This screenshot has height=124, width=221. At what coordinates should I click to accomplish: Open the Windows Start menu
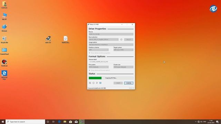[3, 122]
